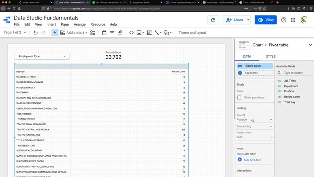
Task: Insert a date range control
Action: [104, 33]
